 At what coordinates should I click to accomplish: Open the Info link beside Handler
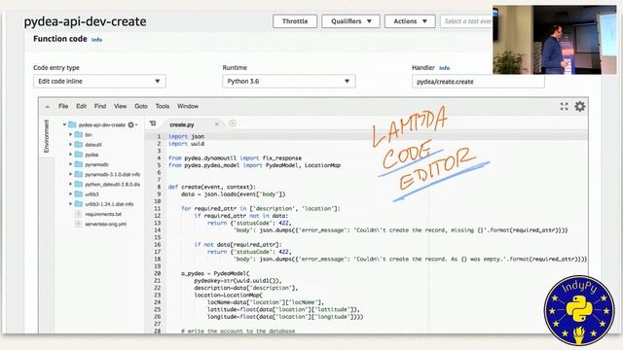pyautogui.click(x=444, y=68)
